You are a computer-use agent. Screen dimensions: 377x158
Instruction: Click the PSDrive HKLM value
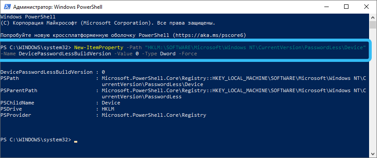pos(108,109)
